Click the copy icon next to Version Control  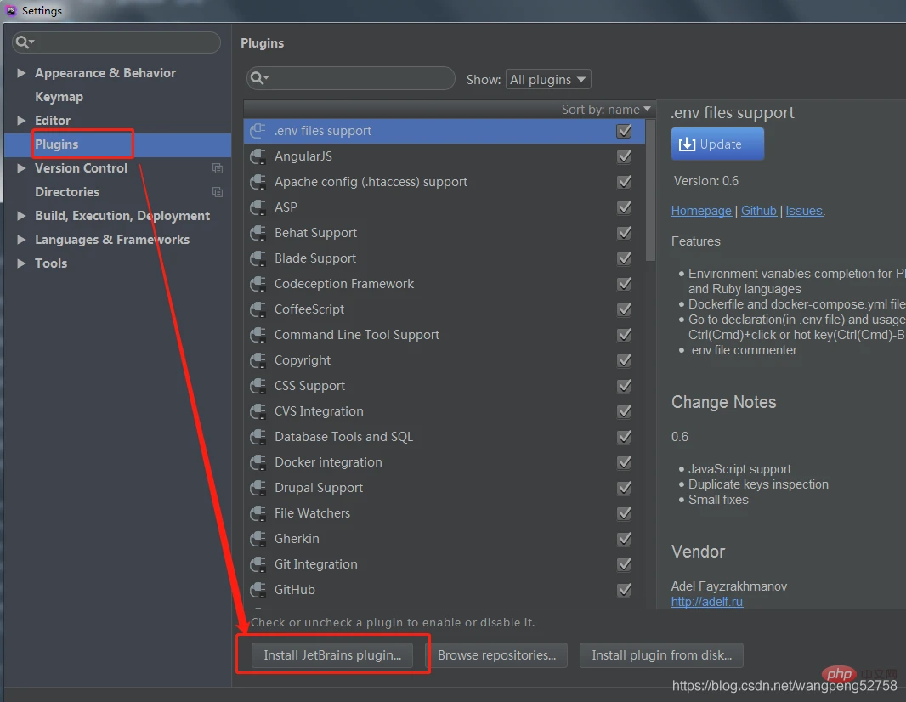click(x=218, y=168)
